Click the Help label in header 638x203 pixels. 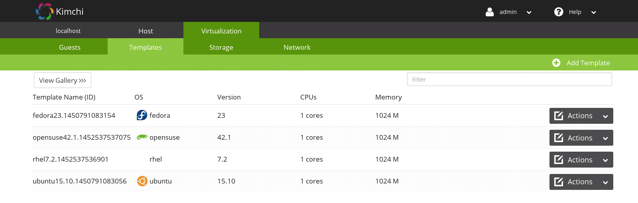(575, 12)
